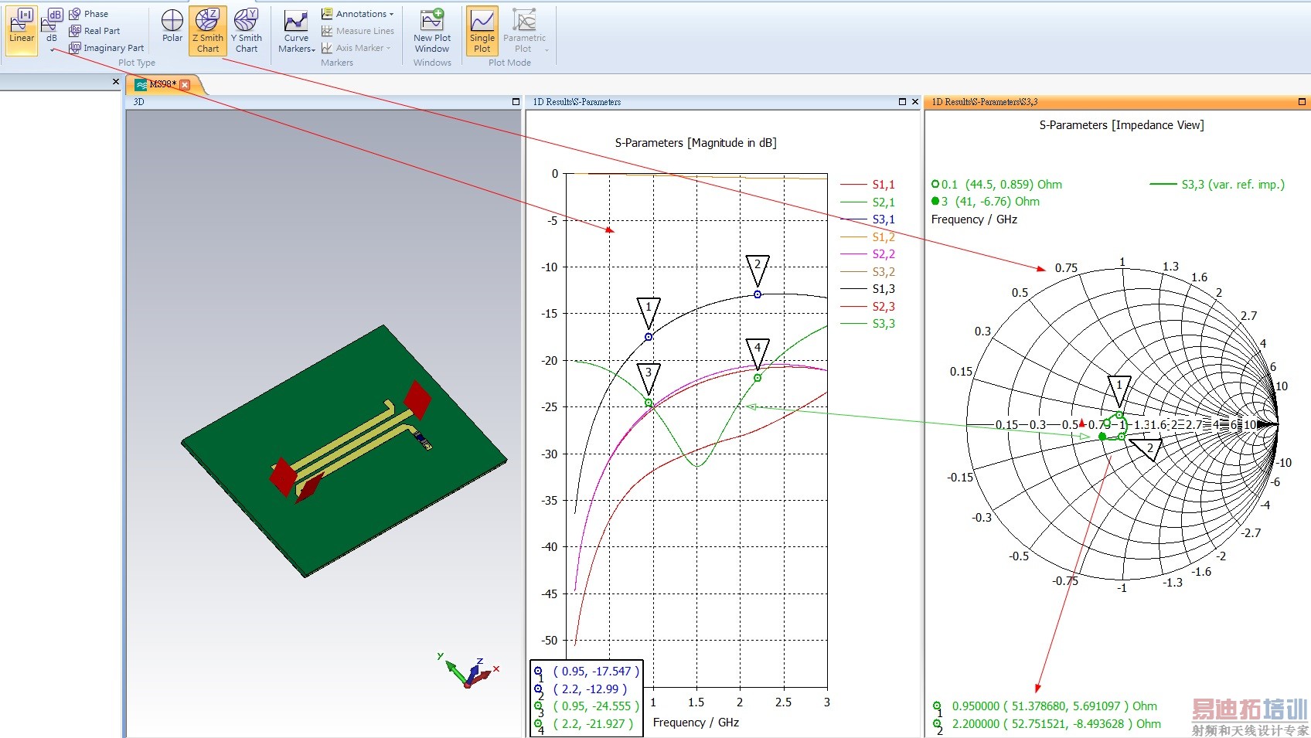The height and width of the screenshot is (738, 1311).
Task: Open the Curve Markers menu
Action: coord(297,32)
